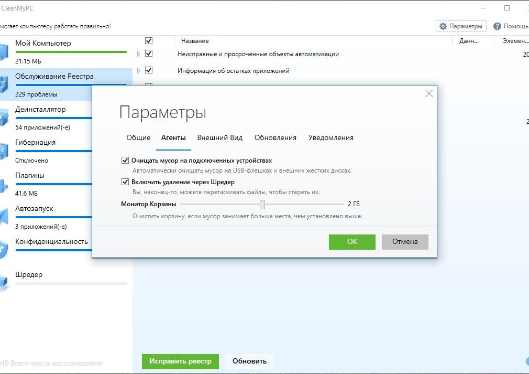The height and width of the screenshot is (374, 529).
Task: Switch to the Общие tab
Action: tap(138, 137)
